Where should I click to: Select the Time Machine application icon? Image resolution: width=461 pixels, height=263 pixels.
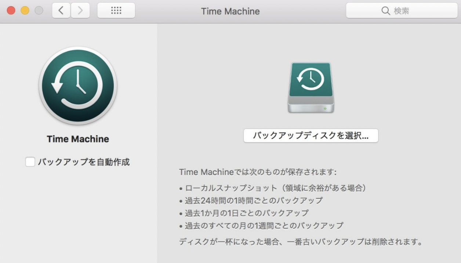pyautogui.click(x=77, y=85)
